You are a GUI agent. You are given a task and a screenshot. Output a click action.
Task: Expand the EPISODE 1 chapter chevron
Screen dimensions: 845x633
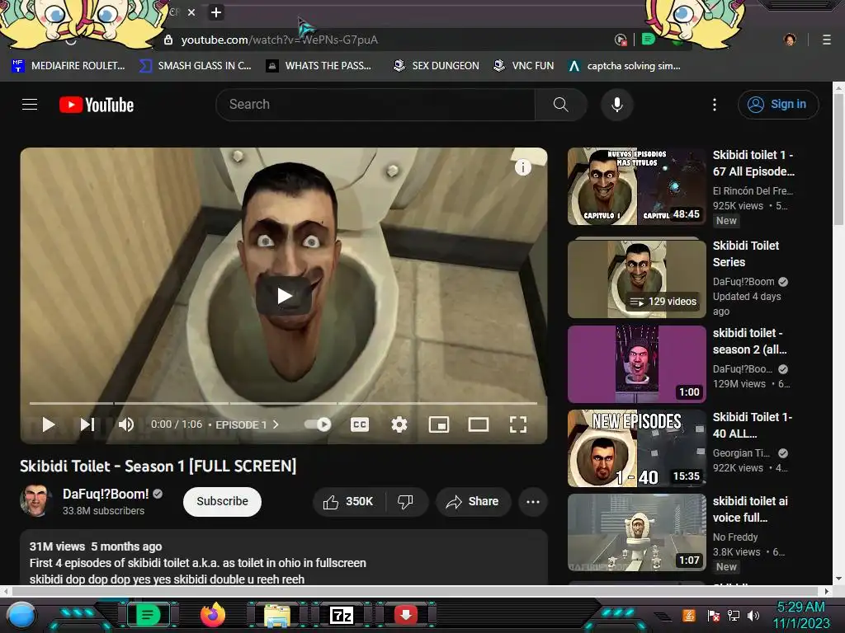[276, 424]
